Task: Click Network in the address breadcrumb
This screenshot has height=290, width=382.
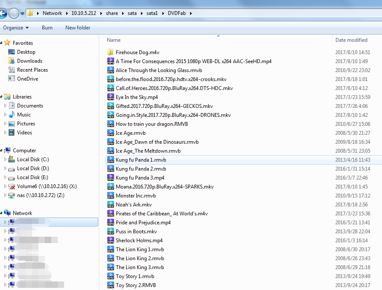Action: [52, 13]
